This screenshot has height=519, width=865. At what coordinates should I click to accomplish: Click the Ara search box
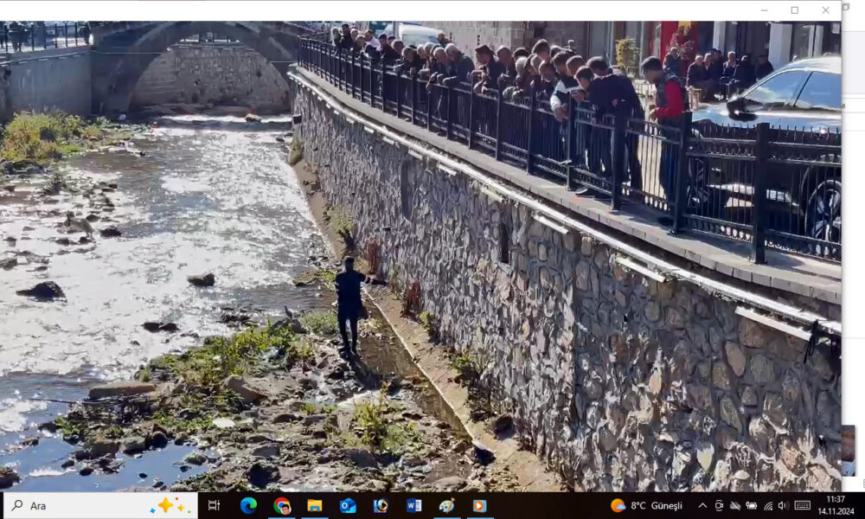point(86,506)
